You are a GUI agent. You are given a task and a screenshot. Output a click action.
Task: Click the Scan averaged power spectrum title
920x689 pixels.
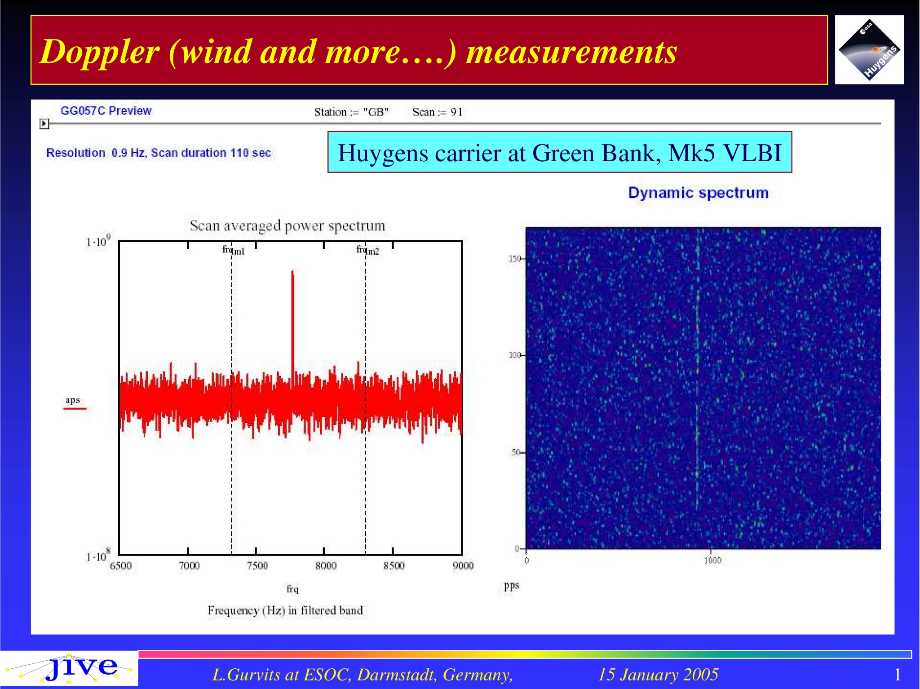(x=287, y=225)
